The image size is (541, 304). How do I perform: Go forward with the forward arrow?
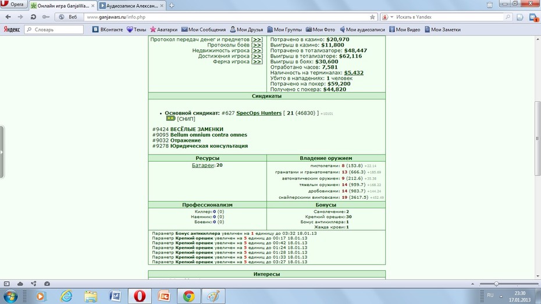click(x=20, y=17)
